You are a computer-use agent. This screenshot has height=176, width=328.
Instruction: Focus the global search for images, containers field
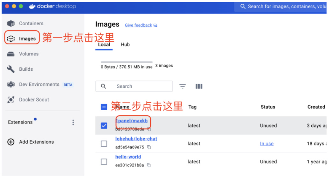point(280,6)
